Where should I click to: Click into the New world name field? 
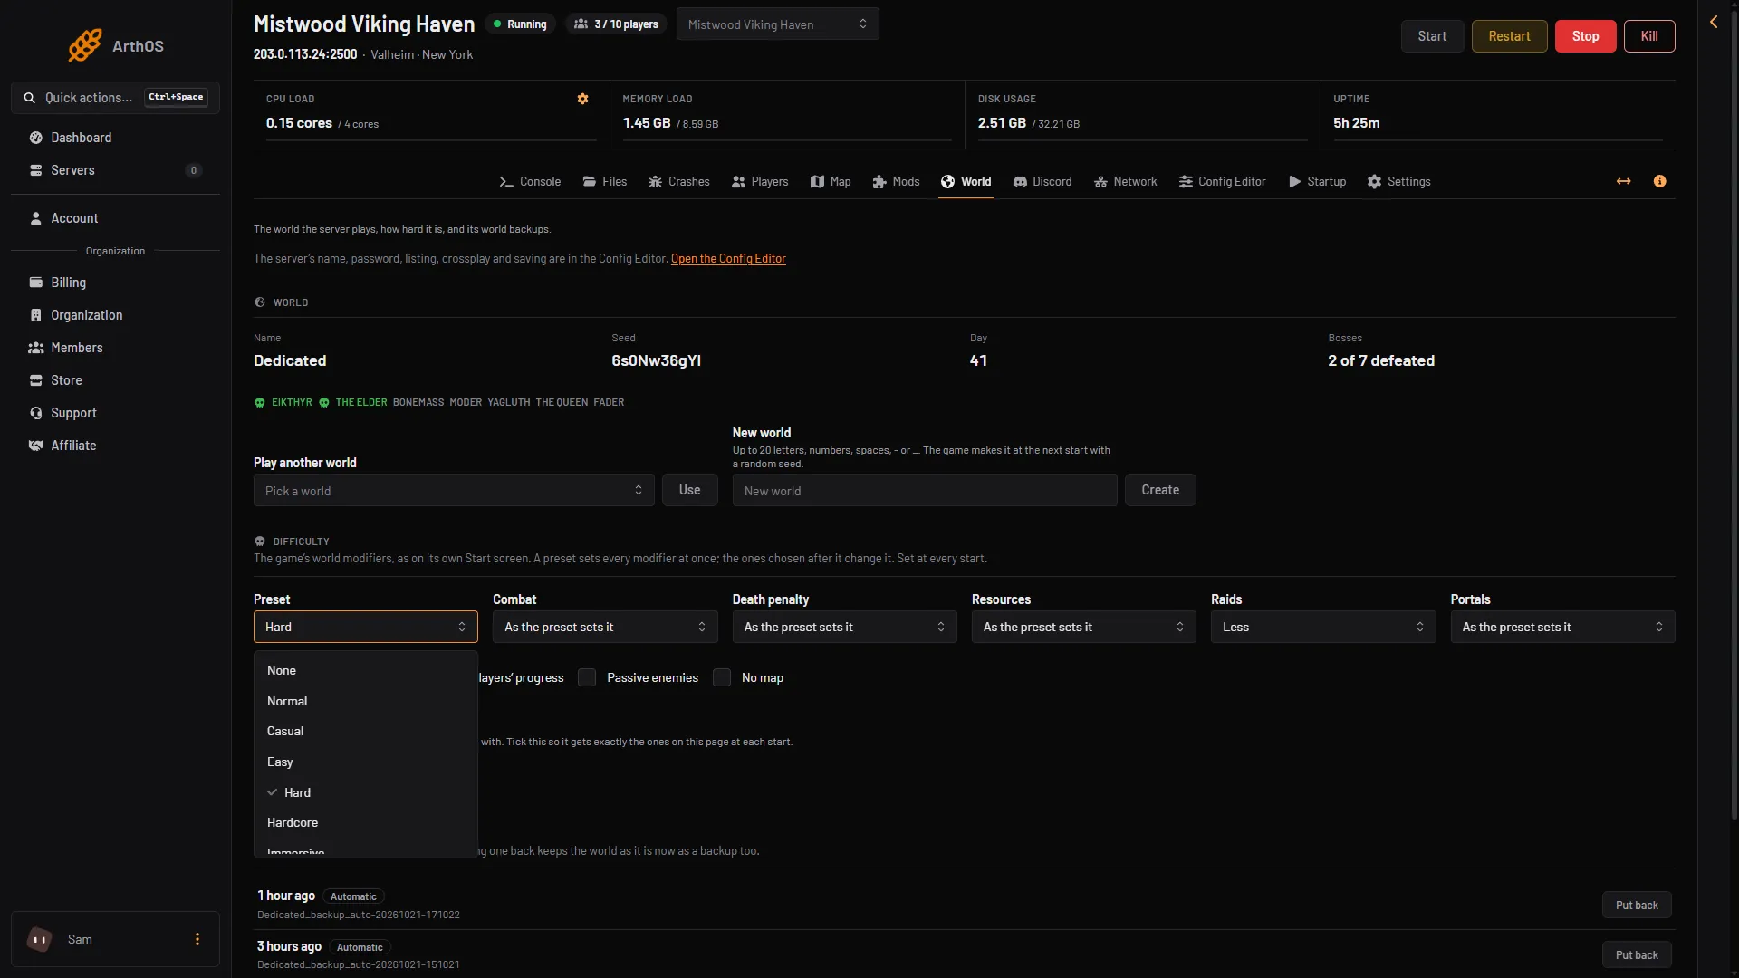coord(925,490)
